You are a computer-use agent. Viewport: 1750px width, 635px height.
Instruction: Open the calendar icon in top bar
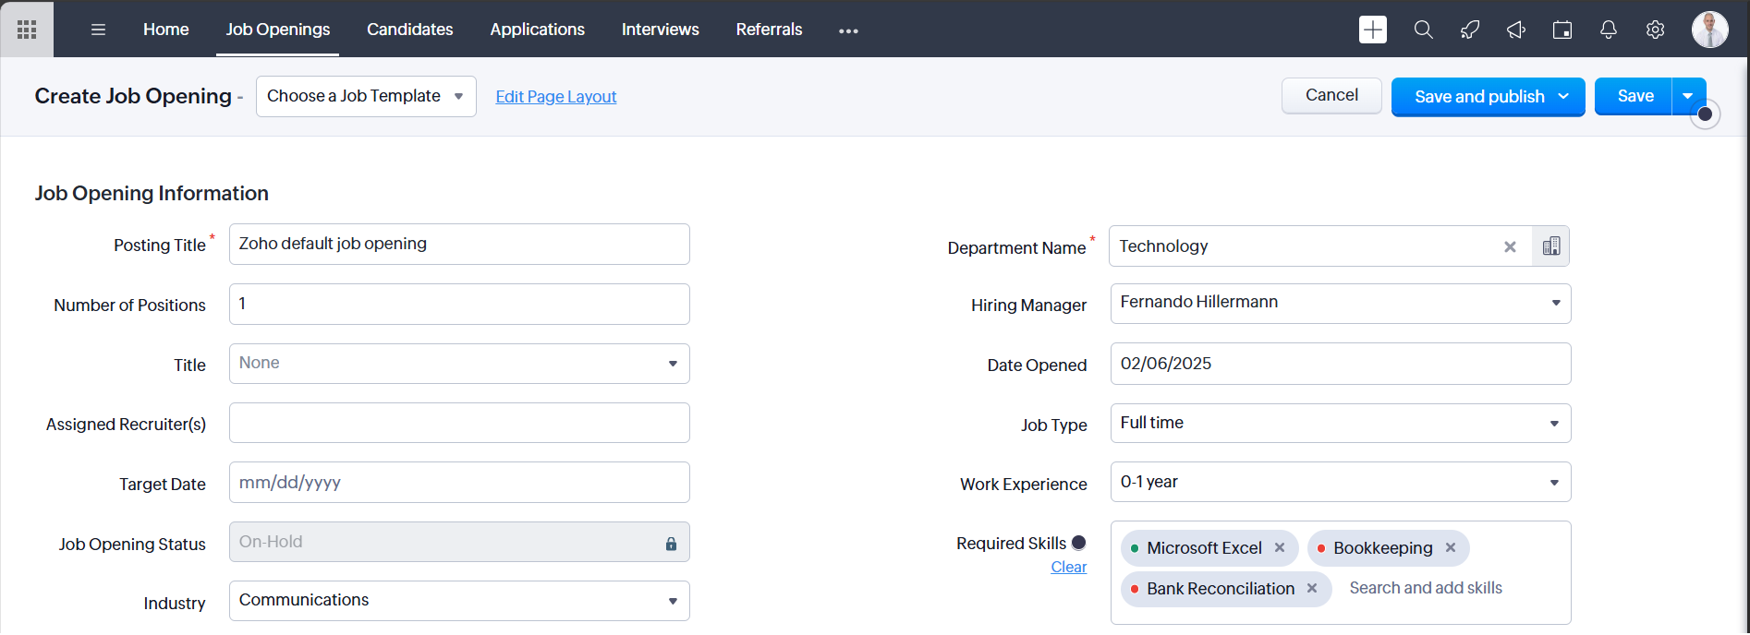[x=1562, y=30]
